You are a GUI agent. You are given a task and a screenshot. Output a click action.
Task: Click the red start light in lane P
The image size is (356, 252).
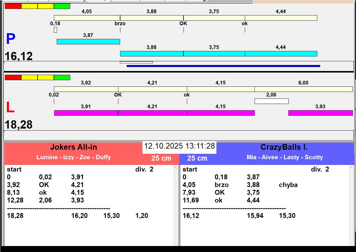coord(13,6)
